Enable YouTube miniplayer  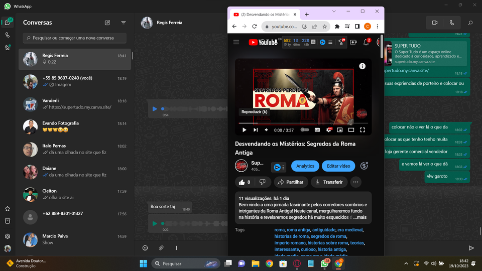coord(340,130)
